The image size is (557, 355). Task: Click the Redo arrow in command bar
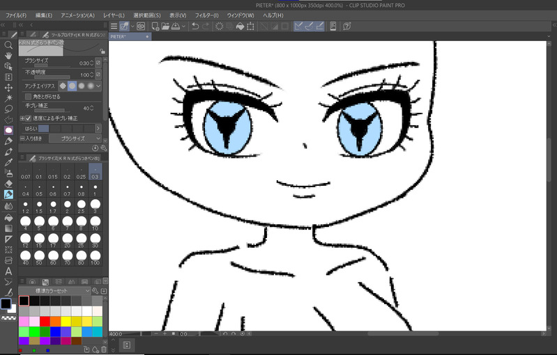point(206,26)
